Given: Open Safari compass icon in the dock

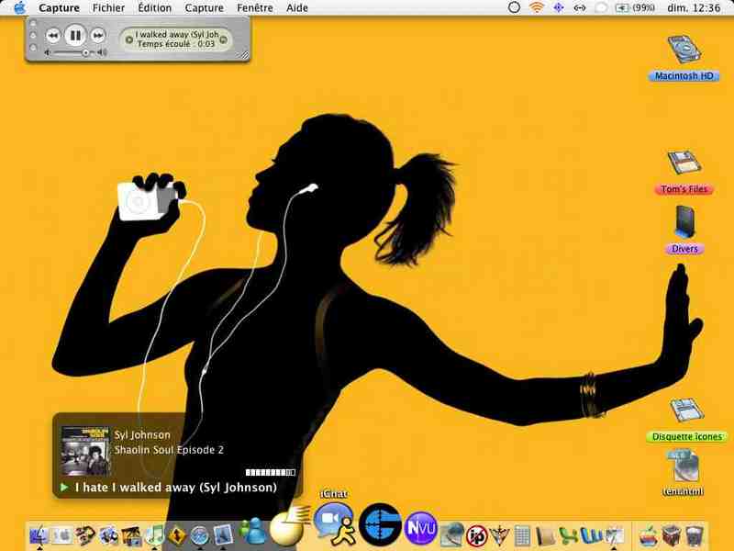Looking at the screenshot, I should click(x=200, y=535).
